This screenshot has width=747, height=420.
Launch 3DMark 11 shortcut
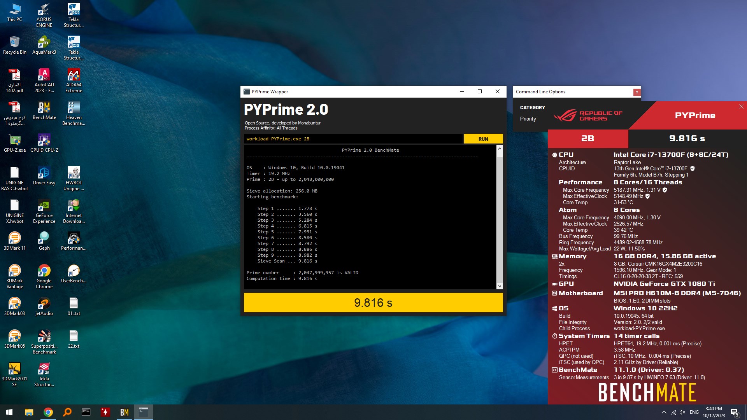tap(14, 241)
